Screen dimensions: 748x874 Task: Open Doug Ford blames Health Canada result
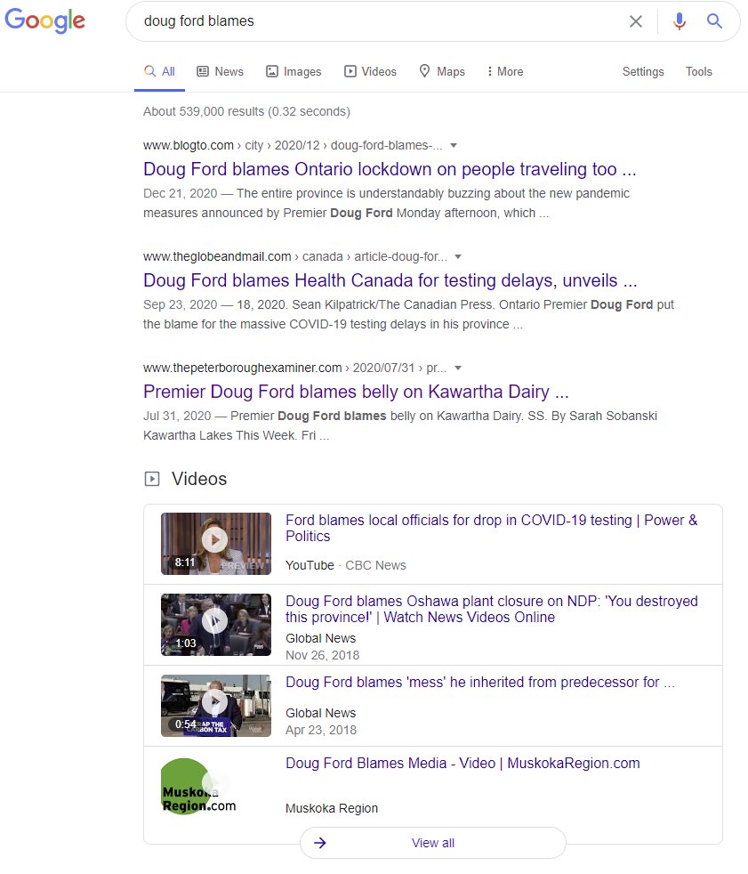tap(390, 280)
